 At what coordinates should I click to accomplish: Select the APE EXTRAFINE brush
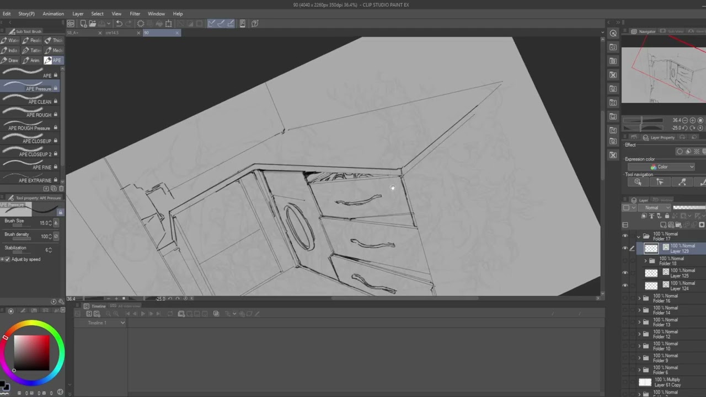click(x=30, y=178)
